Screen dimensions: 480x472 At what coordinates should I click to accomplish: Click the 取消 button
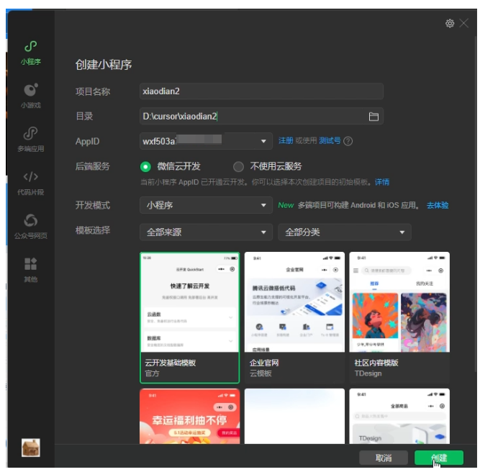point(384,458)
